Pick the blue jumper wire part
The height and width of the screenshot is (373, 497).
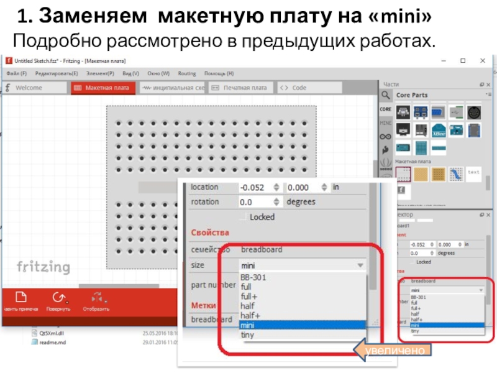pos(456,174)
